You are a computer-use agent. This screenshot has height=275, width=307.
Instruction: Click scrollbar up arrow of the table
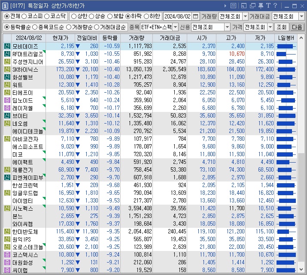[x=301, y=38]
